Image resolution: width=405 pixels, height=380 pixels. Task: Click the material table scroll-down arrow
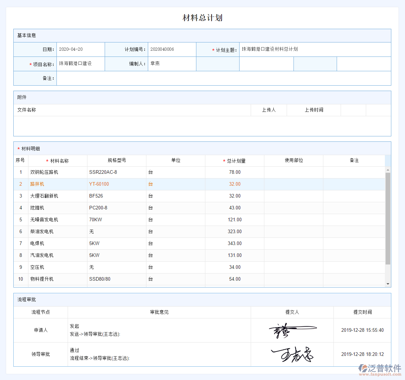pyautogui.click(x=388, y=284)
